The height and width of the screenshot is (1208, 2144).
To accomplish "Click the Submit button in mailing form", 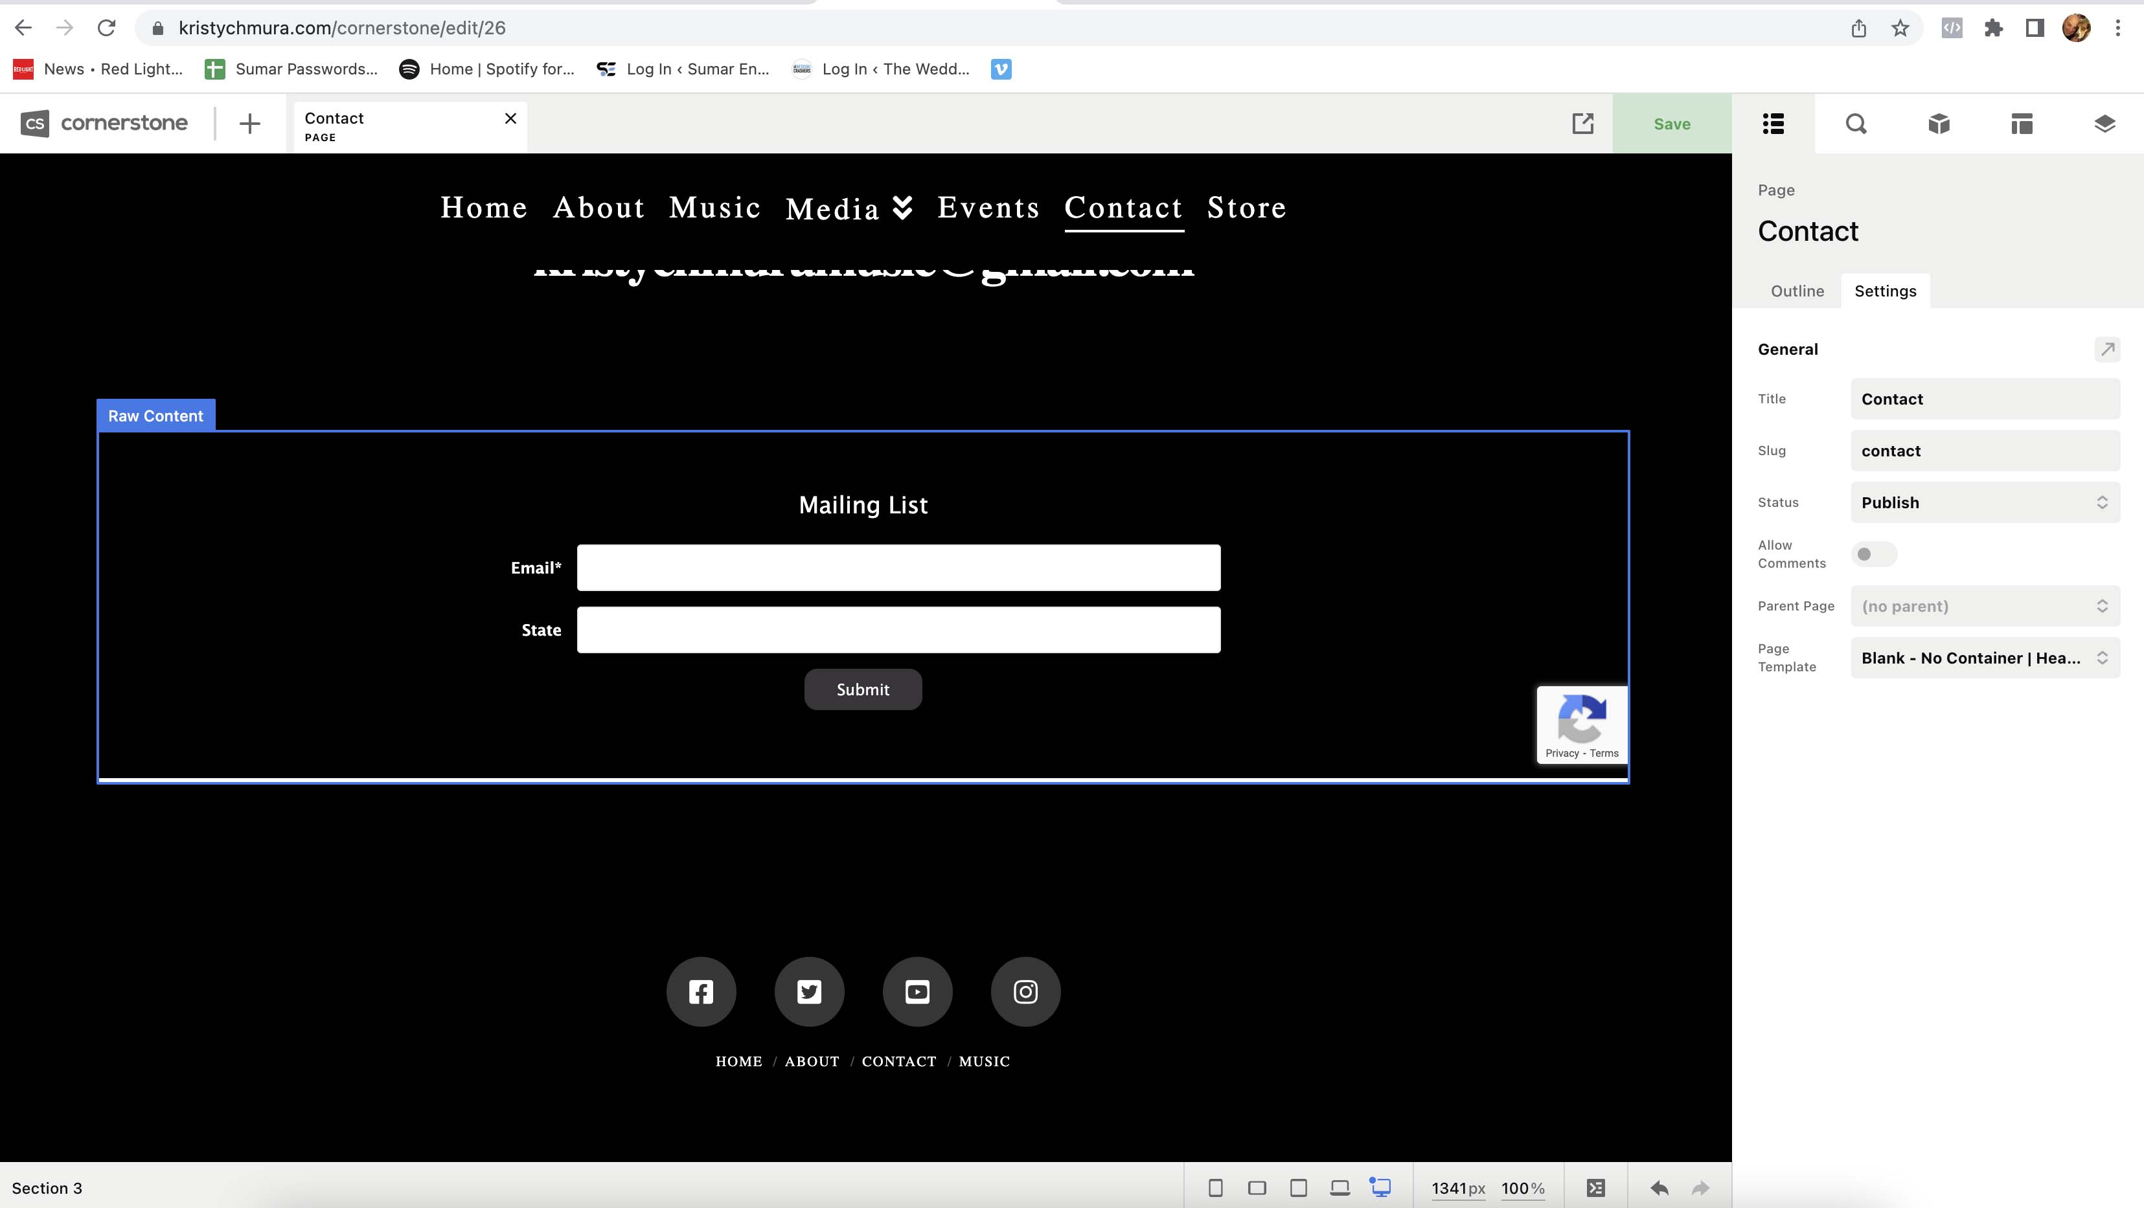I will (x=862, y=689).
